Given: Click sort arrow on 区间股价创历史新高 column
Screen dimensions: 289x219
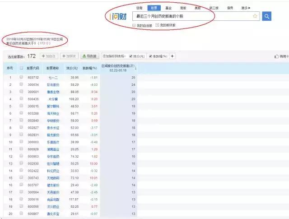Looking at the screenshot, I should [135, 68].
